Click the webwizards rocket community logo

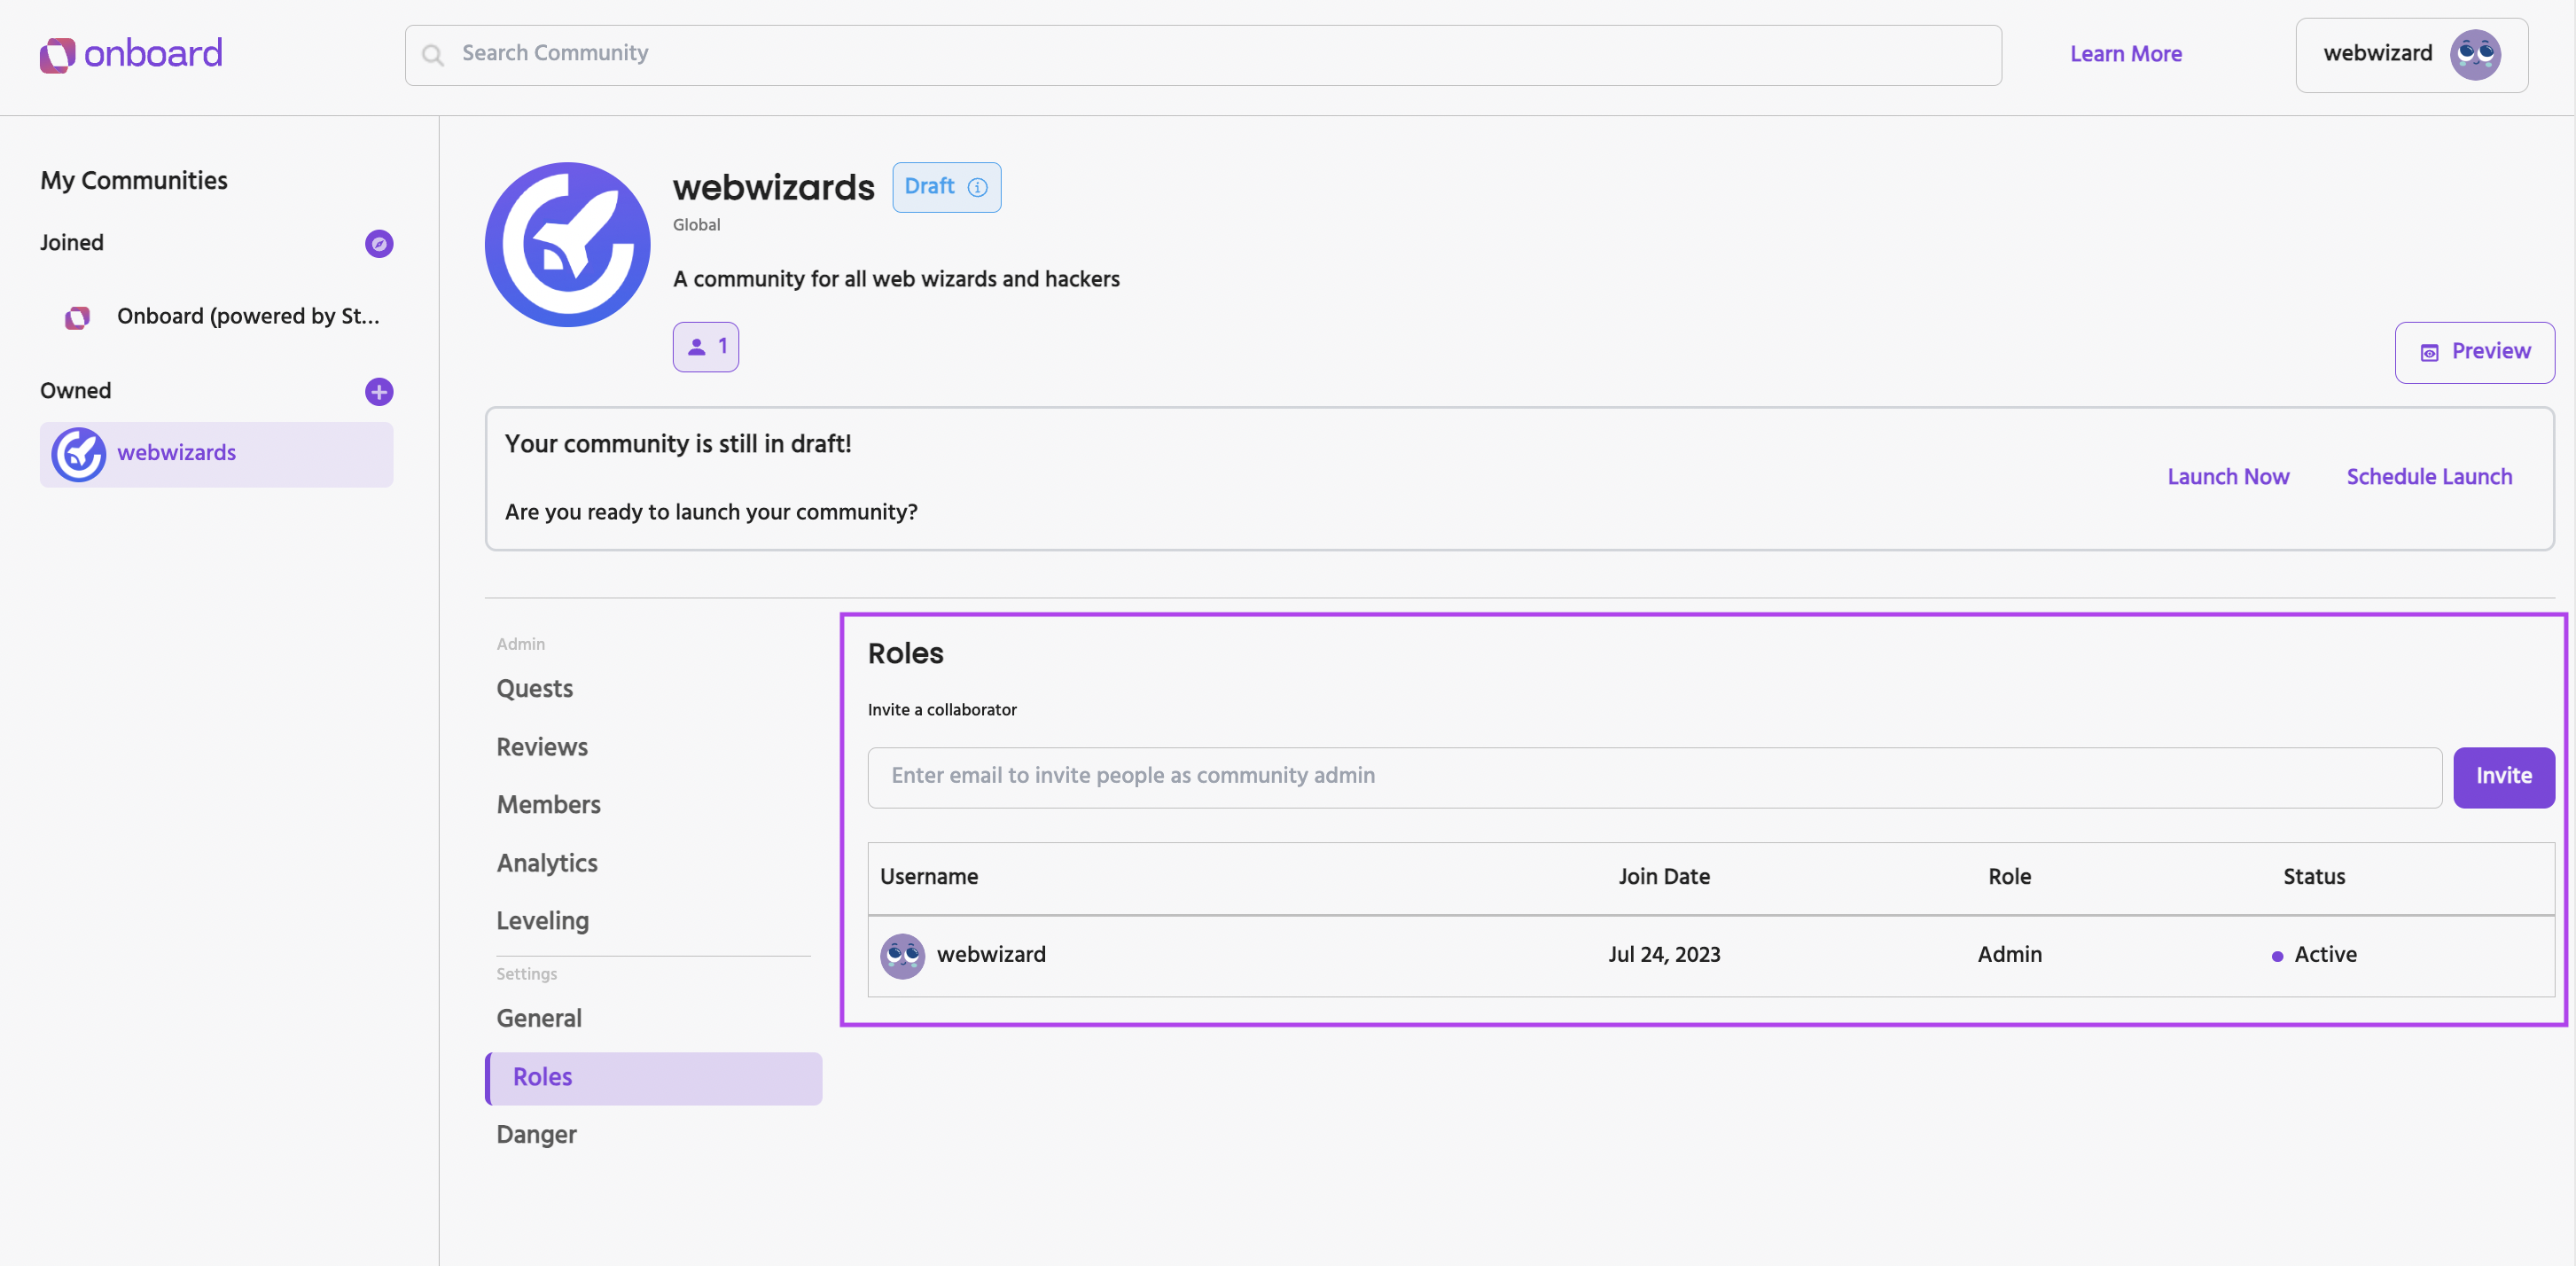coord(567,245)
